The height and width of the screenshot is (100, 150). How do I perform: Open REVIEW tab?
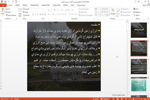pyautogui.click(x=65, y=5)
